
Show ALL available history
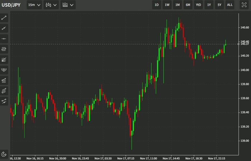coord(230,5)
